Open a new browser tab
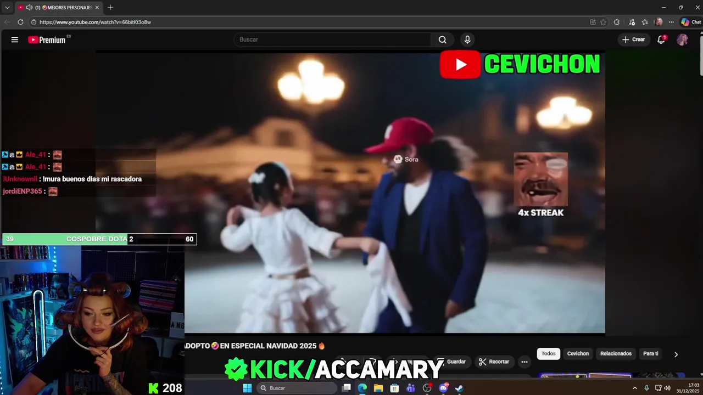The width and height of the screenshot is (703, 395). click(110, 8)
